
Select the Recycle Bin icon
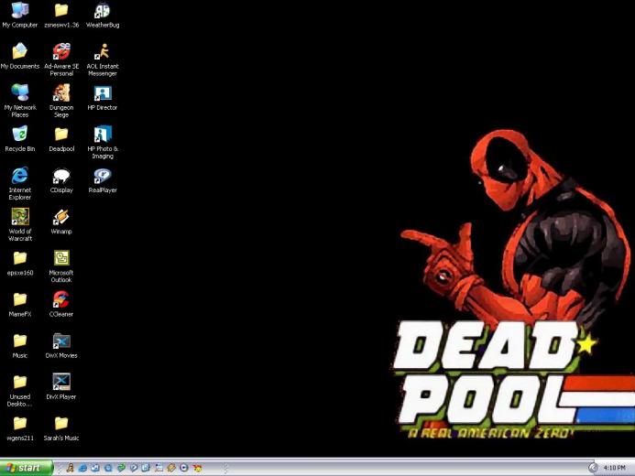pos(19,139)
